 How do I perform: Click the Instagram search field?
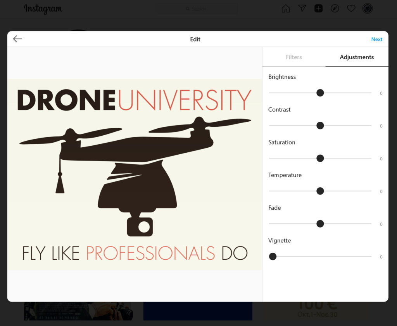point(198,9)
